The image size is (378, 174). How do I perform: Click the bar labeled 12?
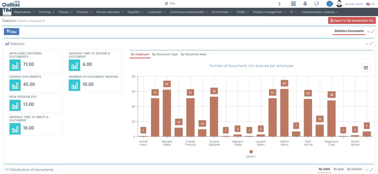tap(178, 132)
